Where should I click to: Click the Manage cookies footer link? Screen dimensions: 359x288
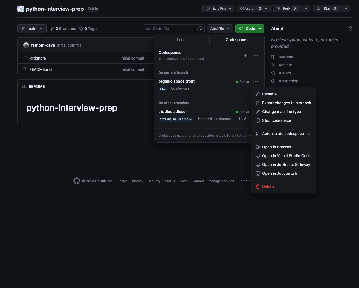tap(221, 181)
